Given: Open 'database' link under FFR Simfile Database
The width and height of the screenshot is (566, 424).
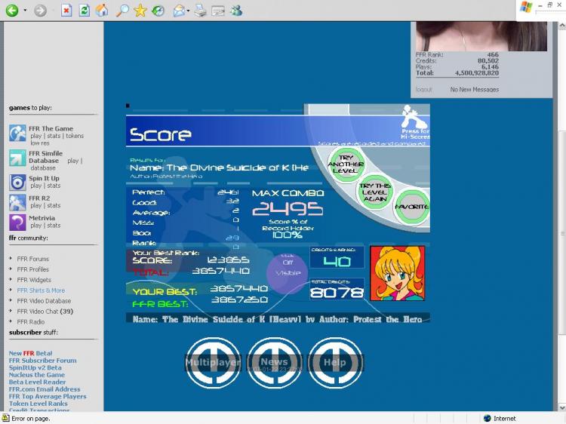Looking at the screenshot, I should pyautogui.click(x=43, y=167).
